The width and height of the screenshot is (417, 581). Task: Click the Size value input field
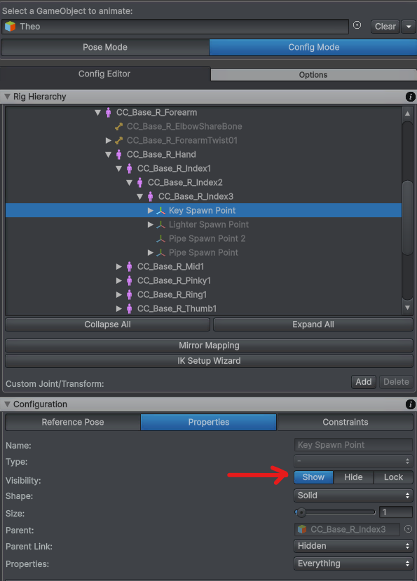pos(396,512)
